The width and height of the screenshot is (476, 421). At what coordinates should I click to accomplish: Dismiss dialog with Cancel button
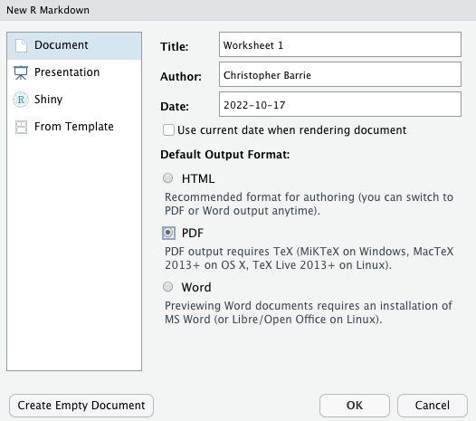[x=433, y=406]
